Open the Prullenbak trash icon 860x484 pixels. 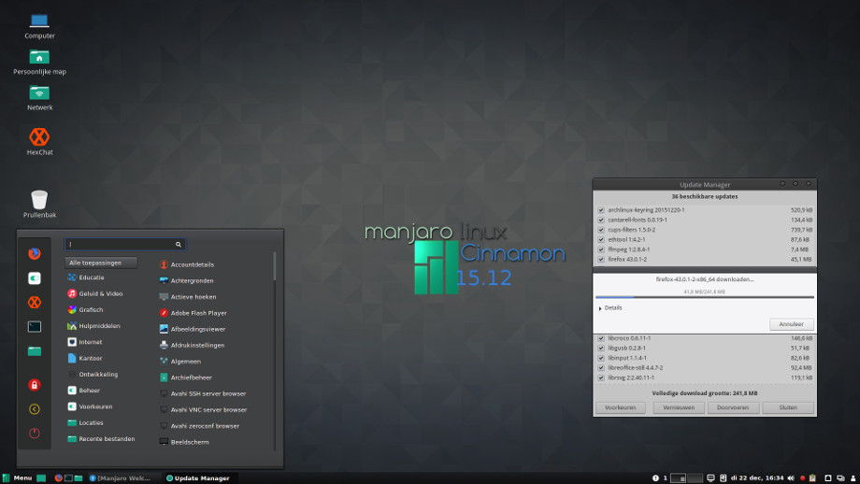coord(39,199)
